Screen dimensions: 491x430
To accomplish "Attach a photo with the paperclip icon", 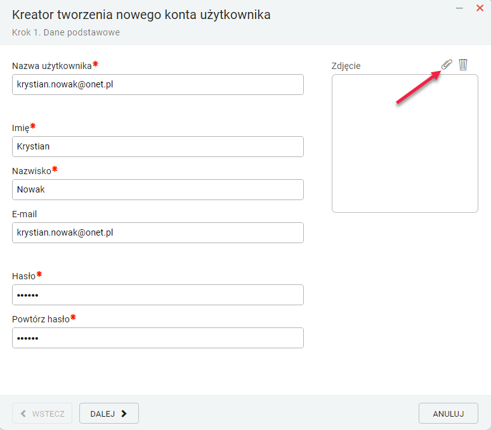I will pos(447,65).
